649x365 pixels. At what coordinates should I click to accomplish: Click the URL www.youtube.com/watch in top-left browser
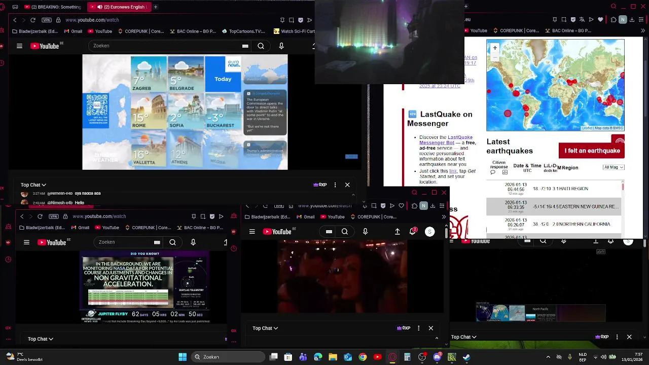pos(92,20)
